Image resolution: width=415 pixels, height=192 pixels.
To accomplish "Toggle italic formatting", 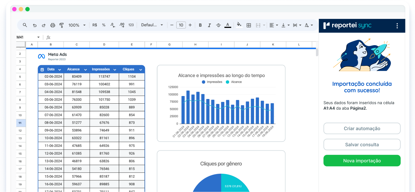I will tap(209, 25).
